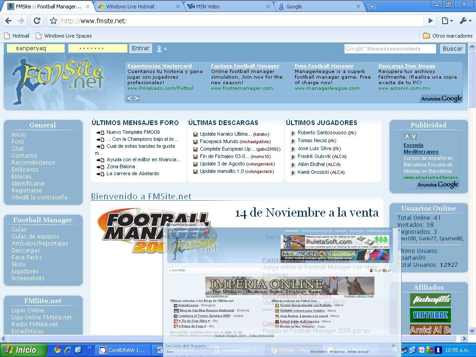Click the username field containing sanperyaq
The image size is (476, 357).
click(x=35, y=48)
